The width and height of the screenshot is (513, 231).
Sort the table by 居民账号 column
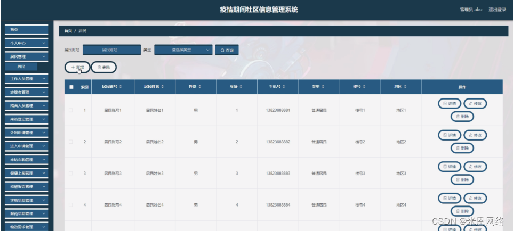click(x=121, y=87)
